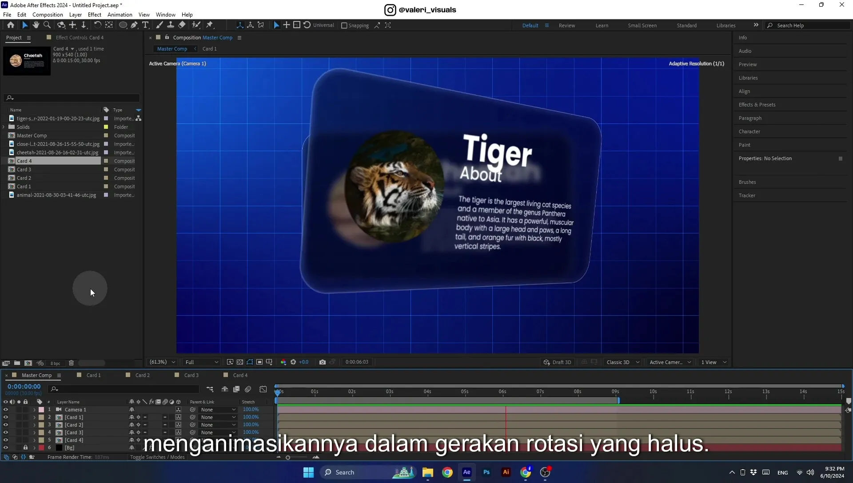
Task: Open the magnification 61.3% dropdown
Action: click(x=162, y=362)
